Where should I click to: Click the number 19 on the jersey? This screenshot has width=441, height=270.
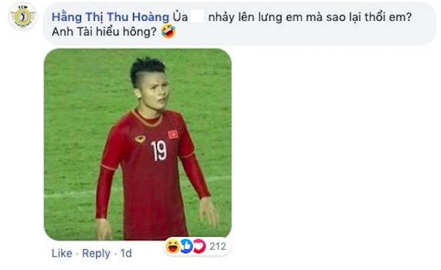pos(159,151)
